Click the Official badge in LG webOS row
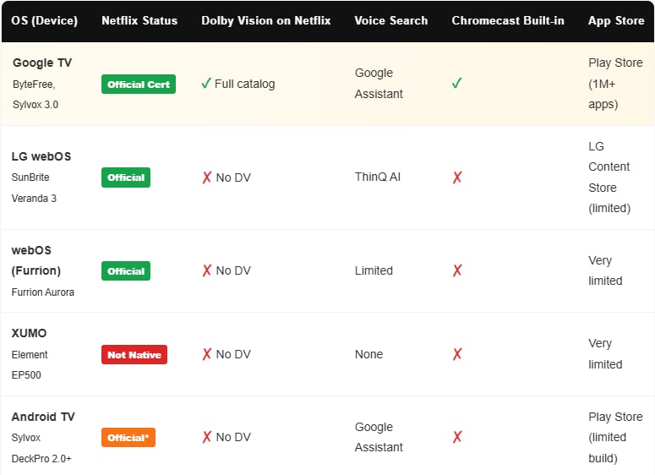The height and width of the screenshot is (475, 655). tap(126, 177)
